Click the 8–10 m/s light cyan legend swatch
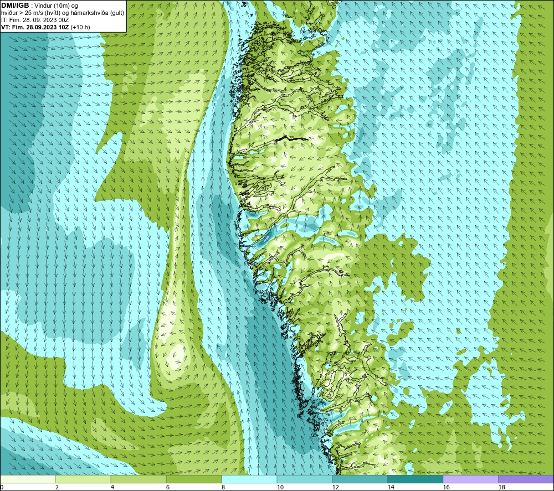The image size is (554, 491). (249, 479)
